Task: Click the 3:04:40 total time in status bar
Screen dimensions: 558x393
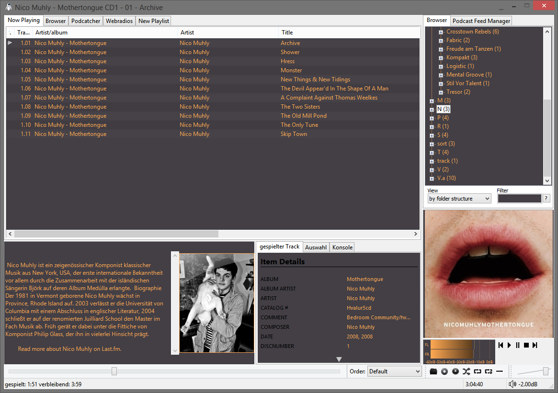Action: pyautogui.click(x=474, y=384)
